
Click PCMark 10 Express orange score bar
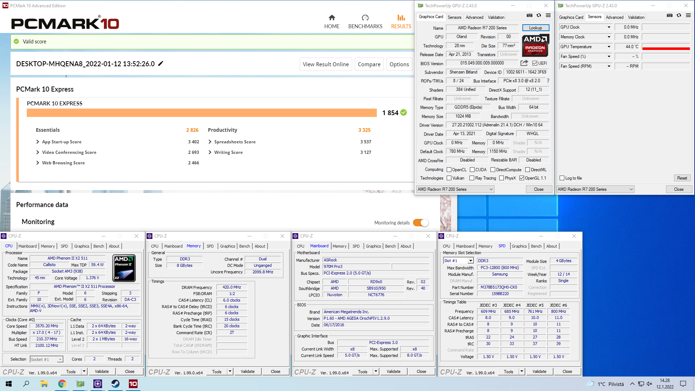pos(202,113)
